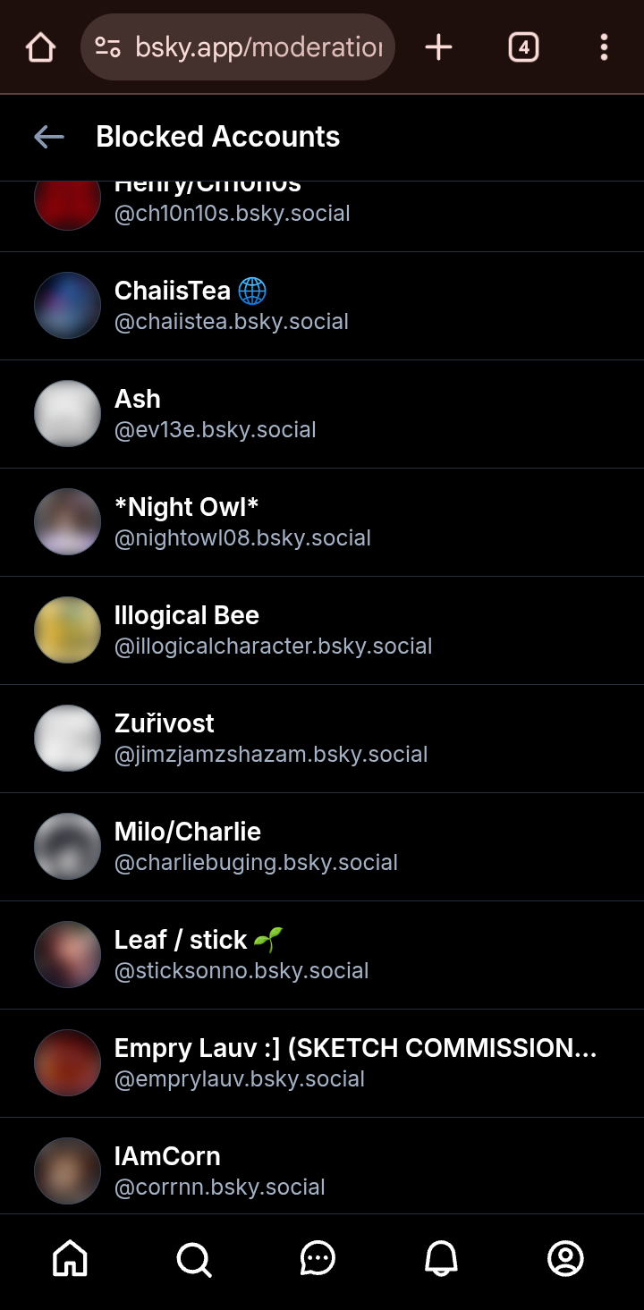View site info icon in address bar
This screenshot has height=1310, width=644.
coord(108,47)
